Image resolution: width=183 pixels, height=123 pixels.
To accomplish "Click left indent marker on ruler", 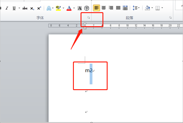I will (x=85, y=28).
